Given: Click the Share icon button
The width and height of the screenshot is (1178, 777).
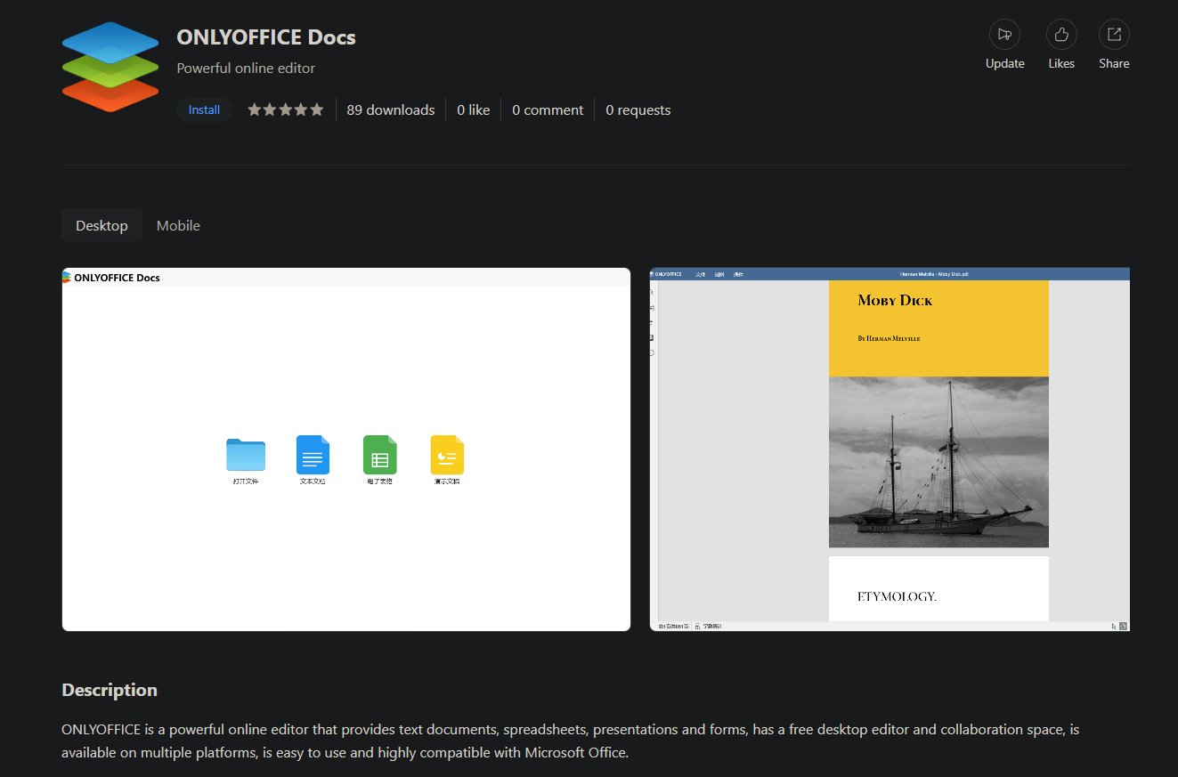Looking at the screenshot, I should [x=1114, y=35].
